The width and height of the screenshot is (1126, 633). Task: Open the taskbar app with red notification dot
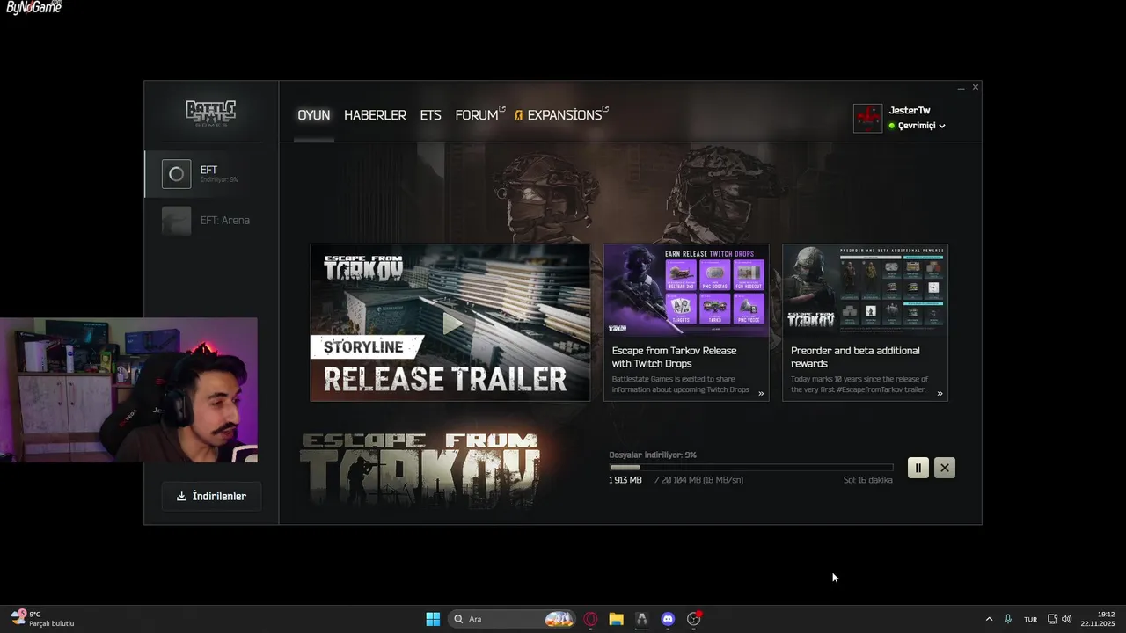[x=694, y=619]
